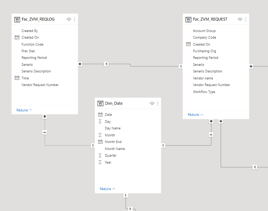Select Month Name field in Dim_Date
This screenshot has width=268, height=211.
point(115,149)
